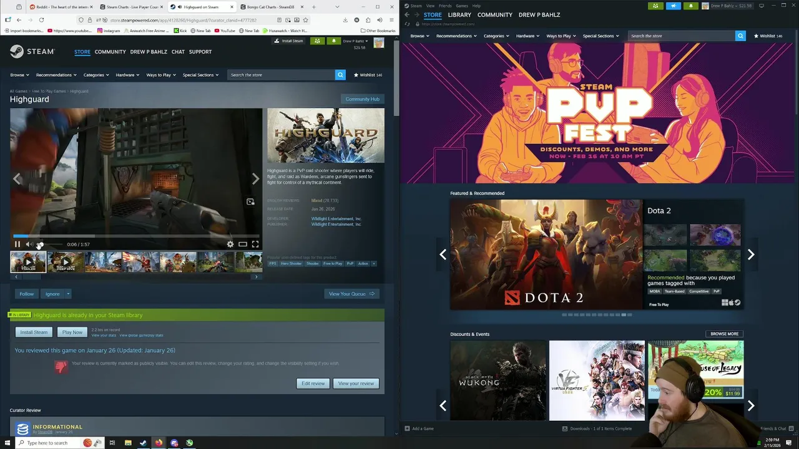799x449 pixels.
Task: Open View your stats link
Action: coord(104,336)
